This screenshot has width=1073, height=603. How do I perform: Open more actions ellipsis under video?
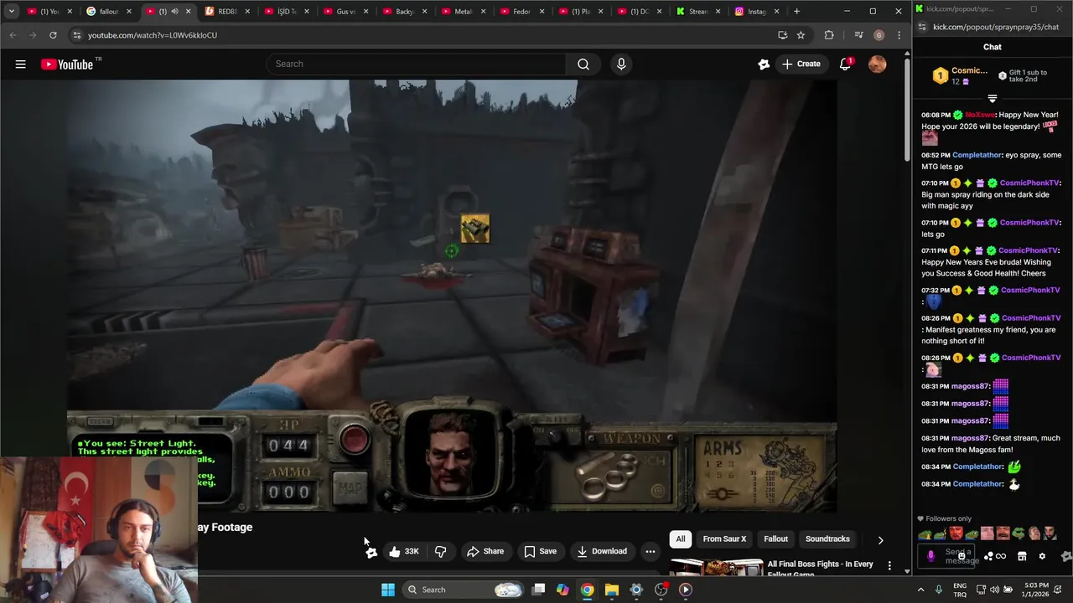(x=650, y=551)
